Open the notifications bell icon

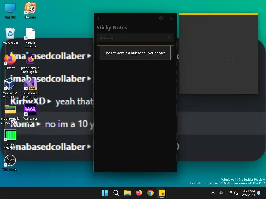pyautogui.click(x=259, y=193)
